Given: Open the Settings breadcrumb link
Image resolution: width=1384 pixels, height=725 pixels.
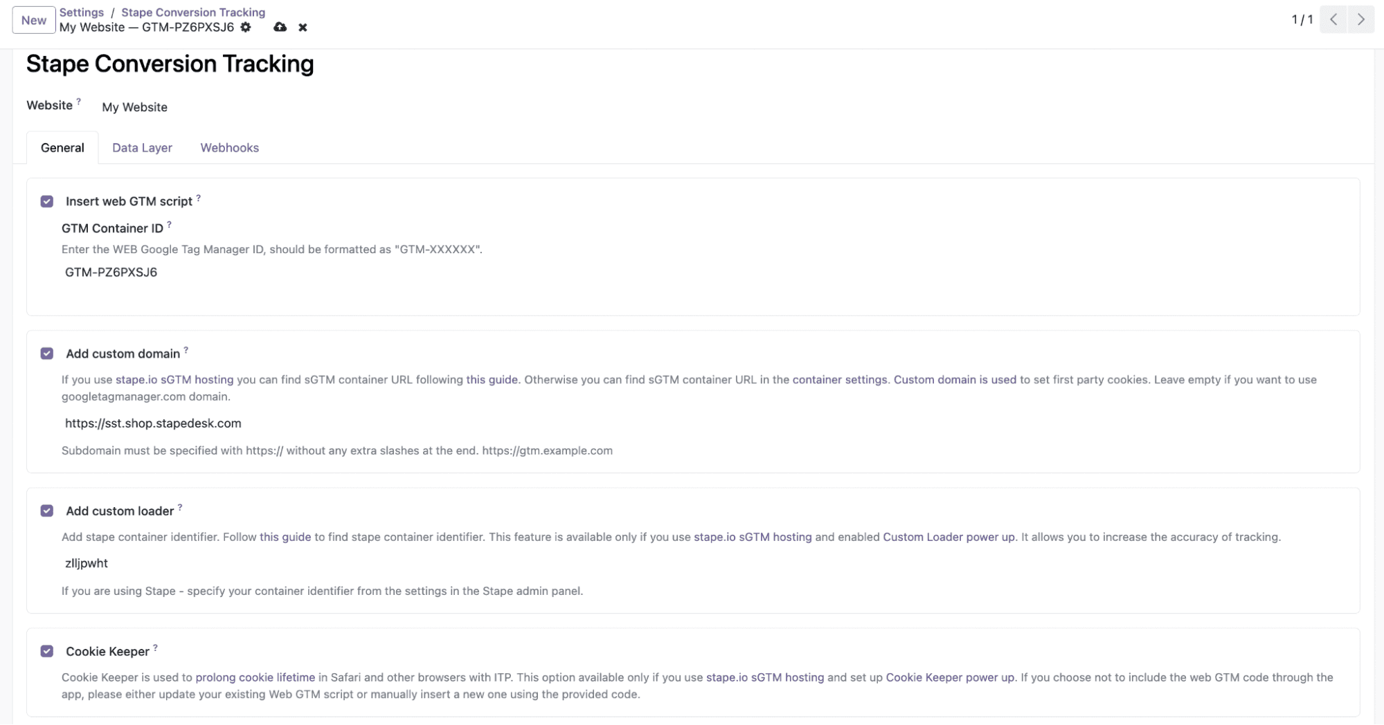Looking at the screenshot, I should [81, 12].
